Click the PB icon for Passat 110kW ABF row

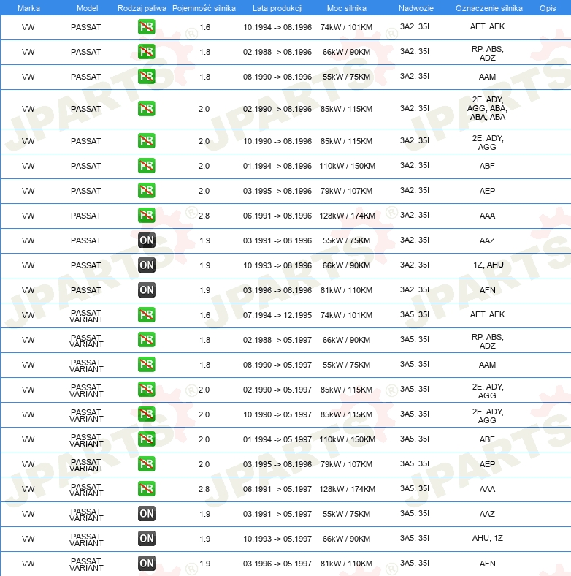[147, 166]
